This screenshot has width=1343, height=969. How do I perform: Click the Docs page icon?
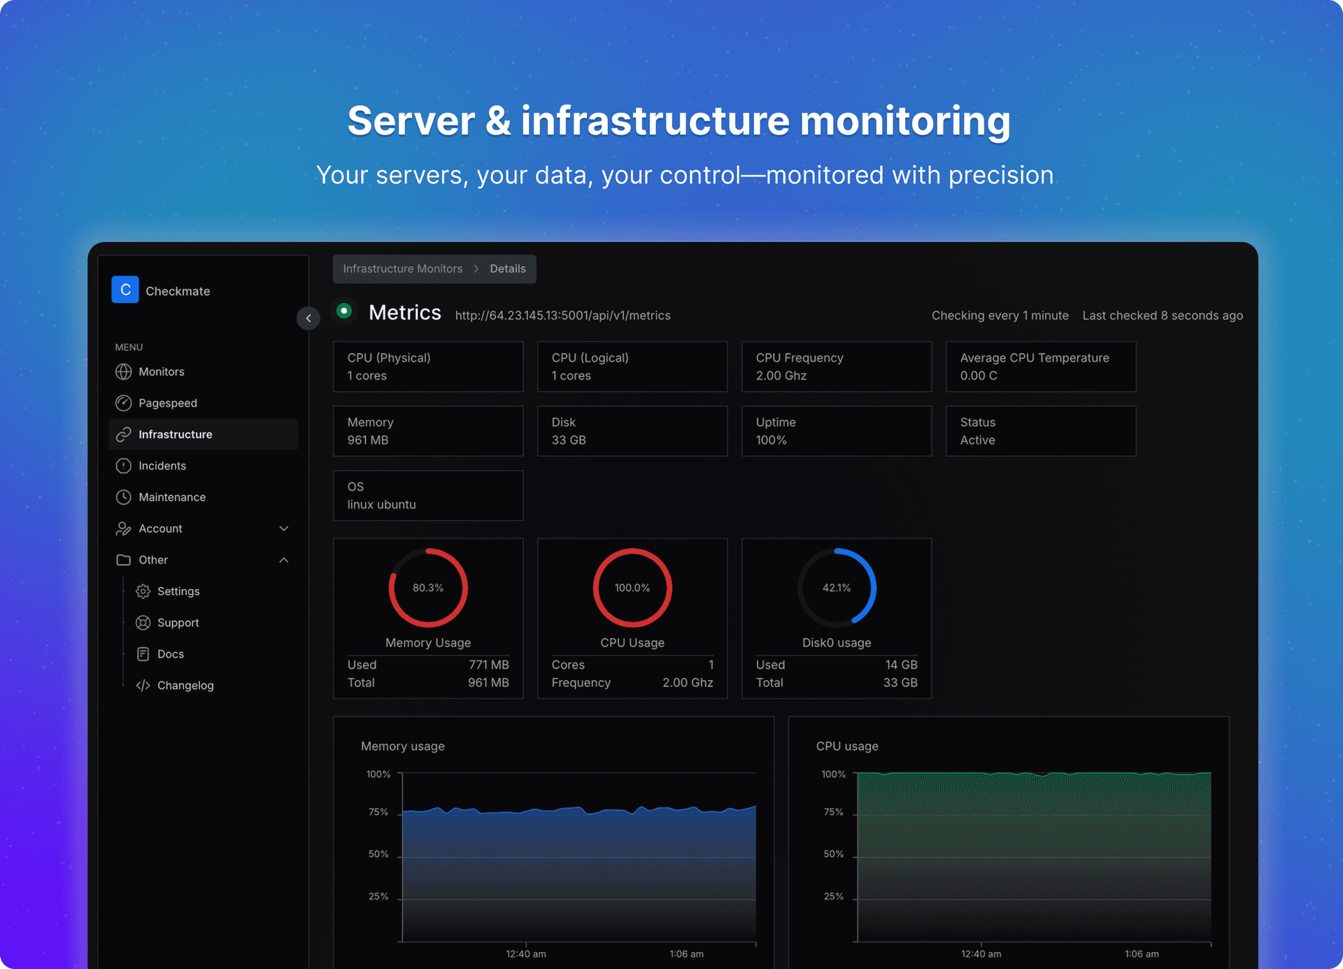(x=143, y=654)
